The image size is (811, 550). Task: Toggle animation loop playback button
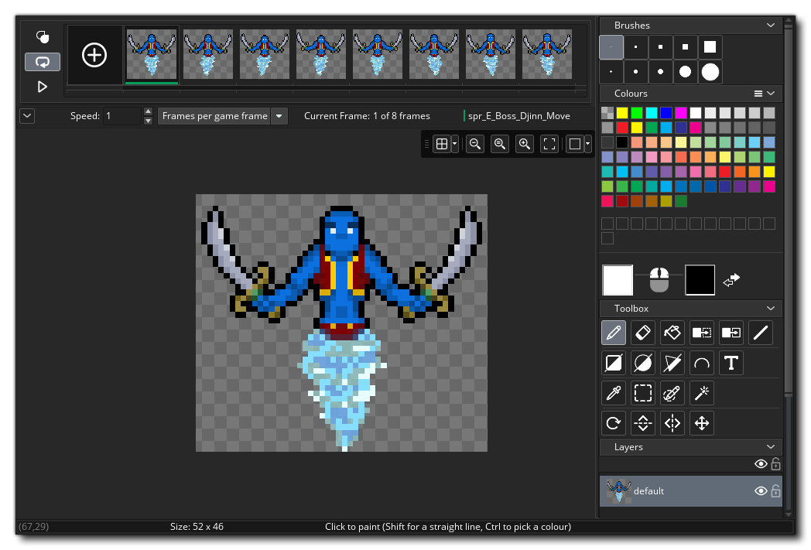tap(43, 61)
